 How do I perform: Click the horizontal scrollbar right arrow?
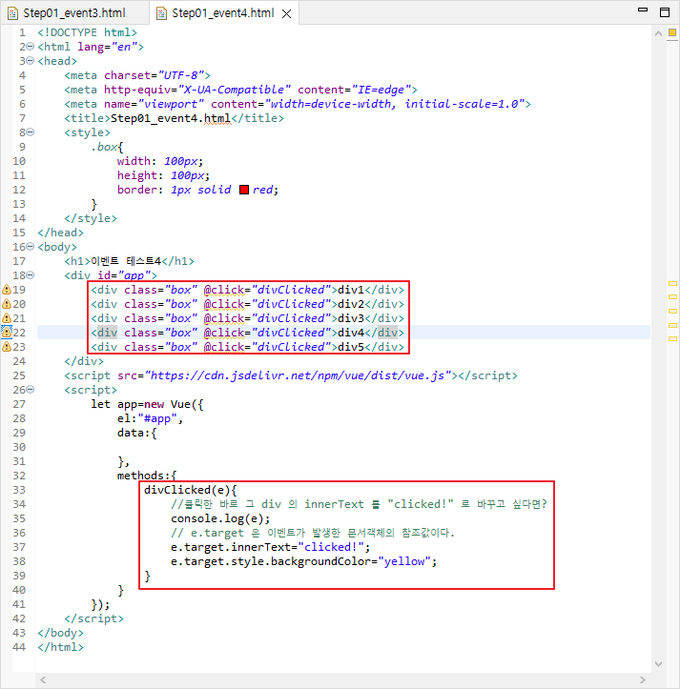[643, 679]
